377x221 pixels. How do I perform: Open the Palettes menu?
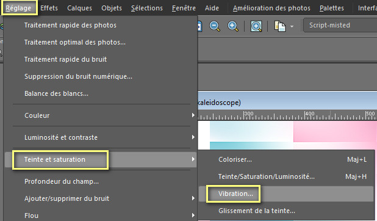coord(332,8)
